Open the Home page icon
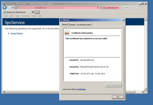This screenshot has width=153, height=105. 136,8
